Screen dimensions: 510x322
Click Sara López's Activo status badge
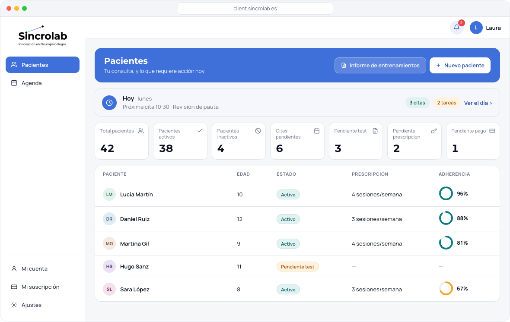(x=288, y=290)
